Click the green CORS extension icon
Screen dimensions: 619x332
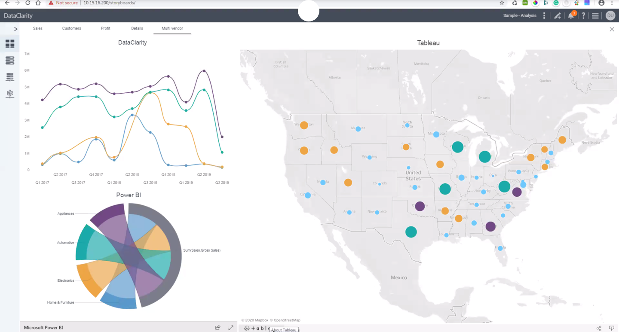[x=525, y=3]
